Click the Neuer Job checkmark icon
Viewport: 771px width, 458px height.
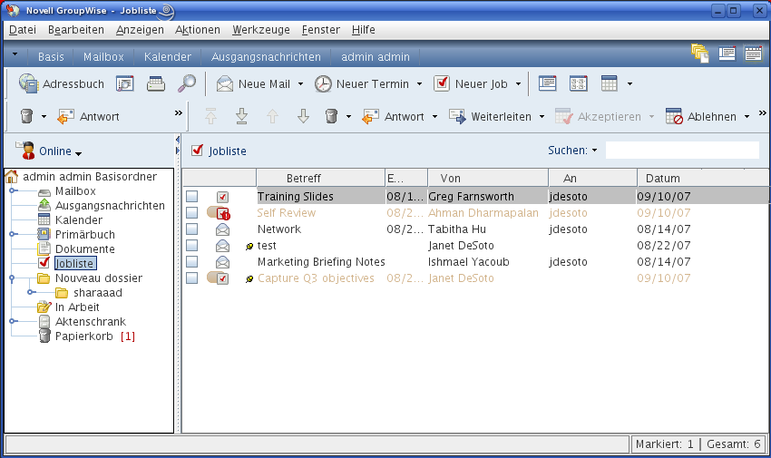tap(442, 83)
